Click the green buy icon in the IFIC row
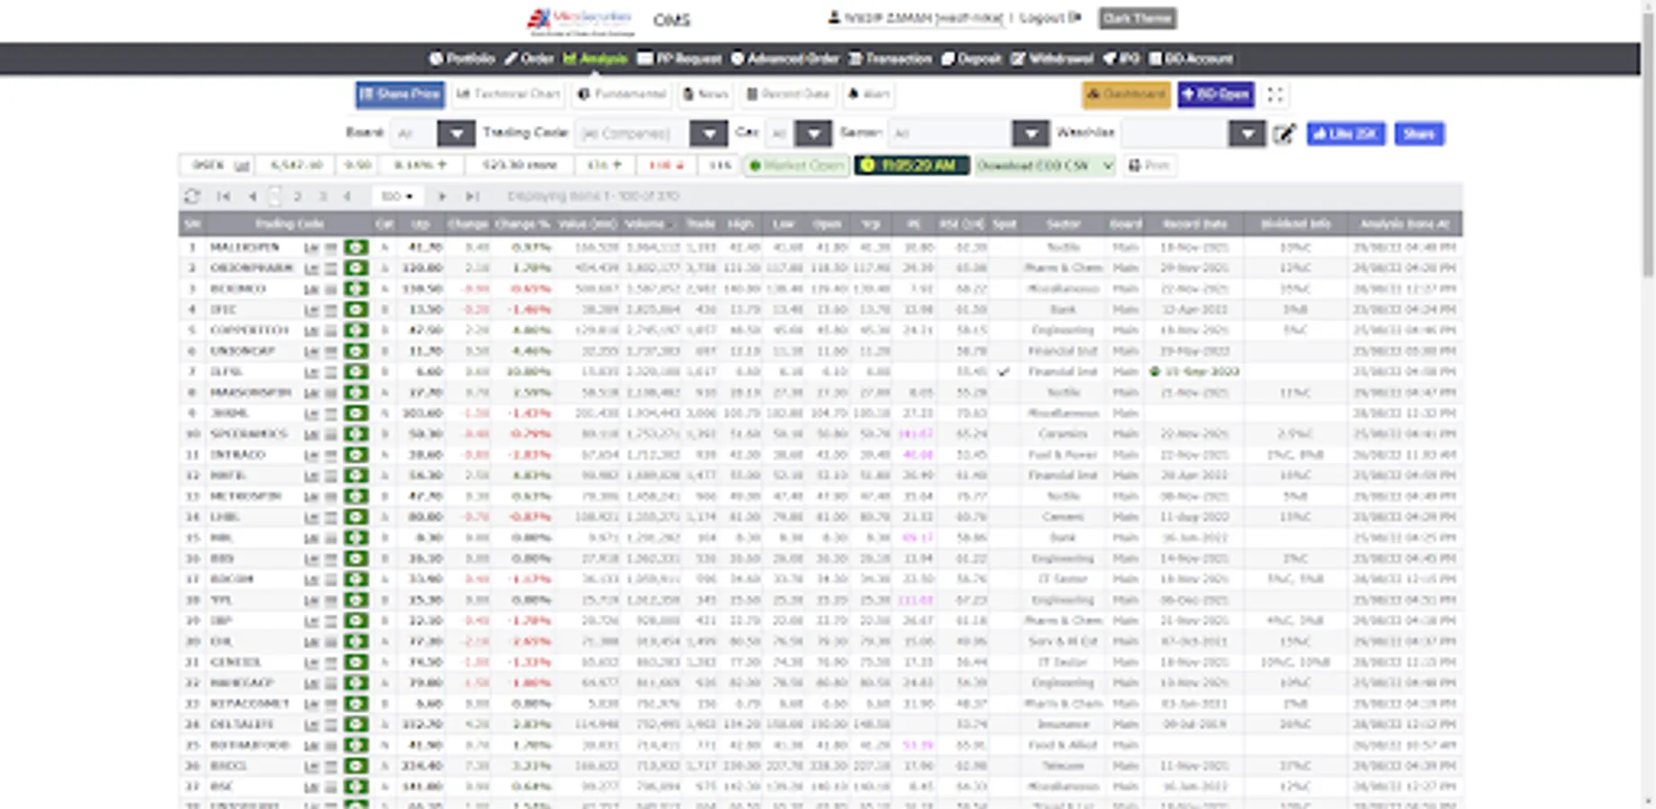 tap(356, 309)
